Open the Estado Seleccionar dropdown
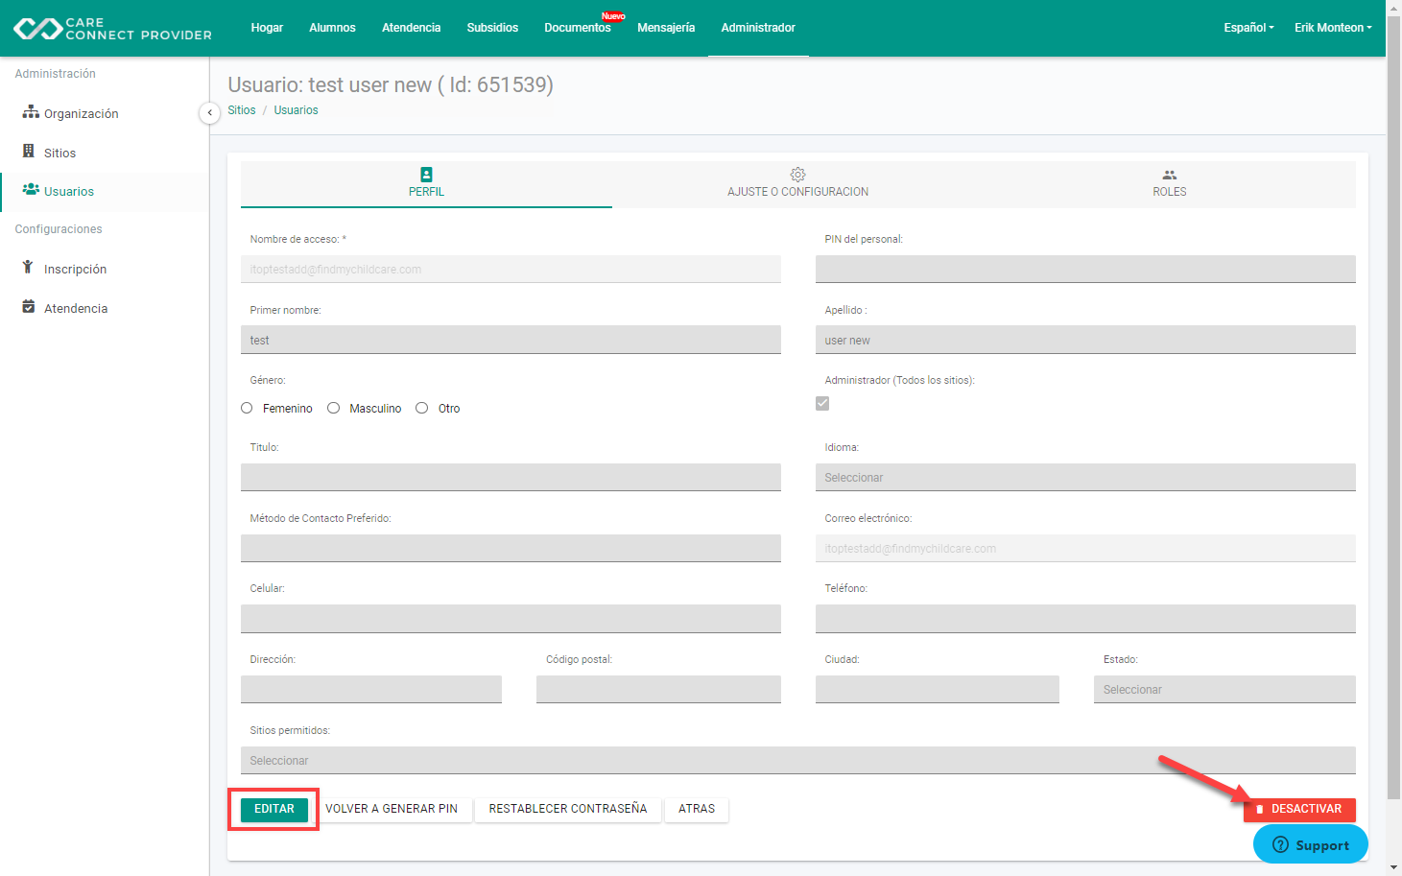Viewport: 1402px width, 876px height. click(1224, 689)
